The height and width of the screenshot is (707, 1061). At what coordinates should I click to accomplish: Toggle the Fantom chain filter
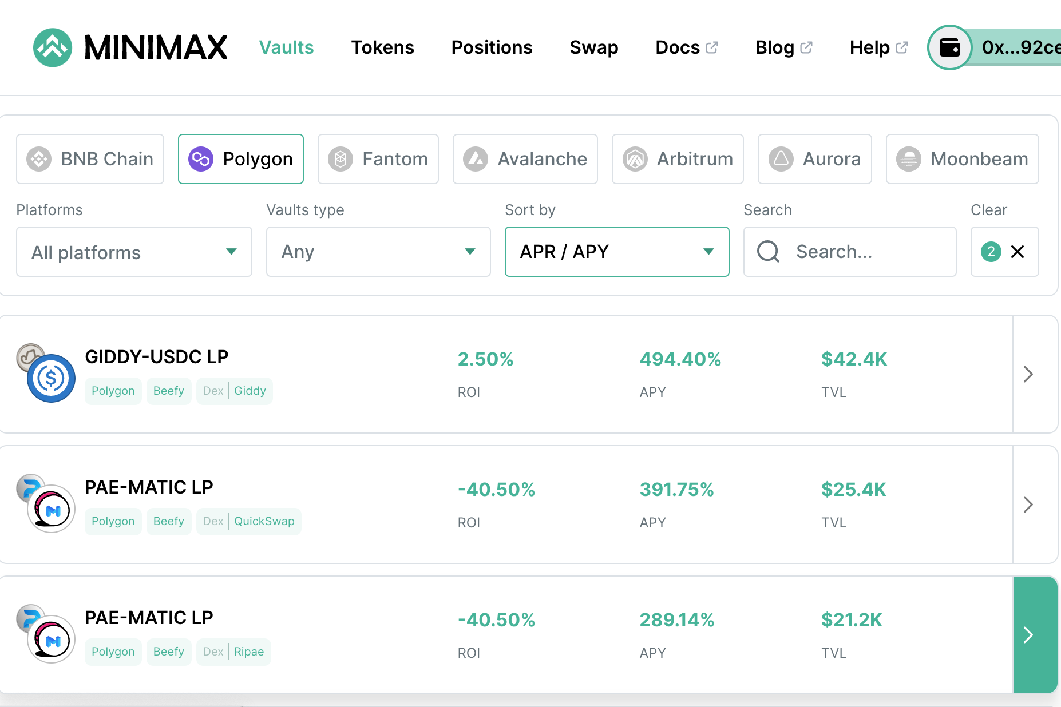(x=378, y=159)
